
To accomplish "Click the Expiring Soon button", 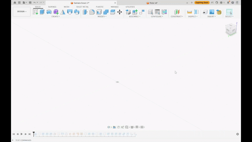I will click(202, 3).
